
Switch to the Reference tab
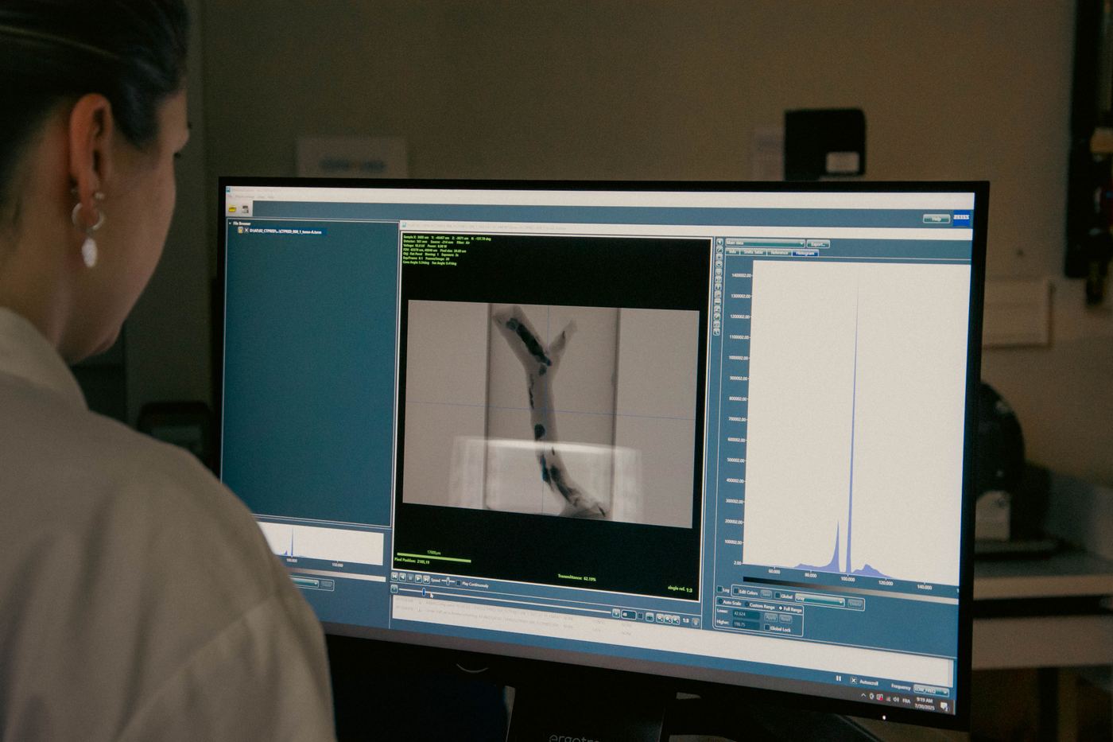pyautogui.click(x=780, y=253)
